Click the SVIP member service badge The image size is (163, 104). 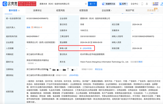coord(155,4)
